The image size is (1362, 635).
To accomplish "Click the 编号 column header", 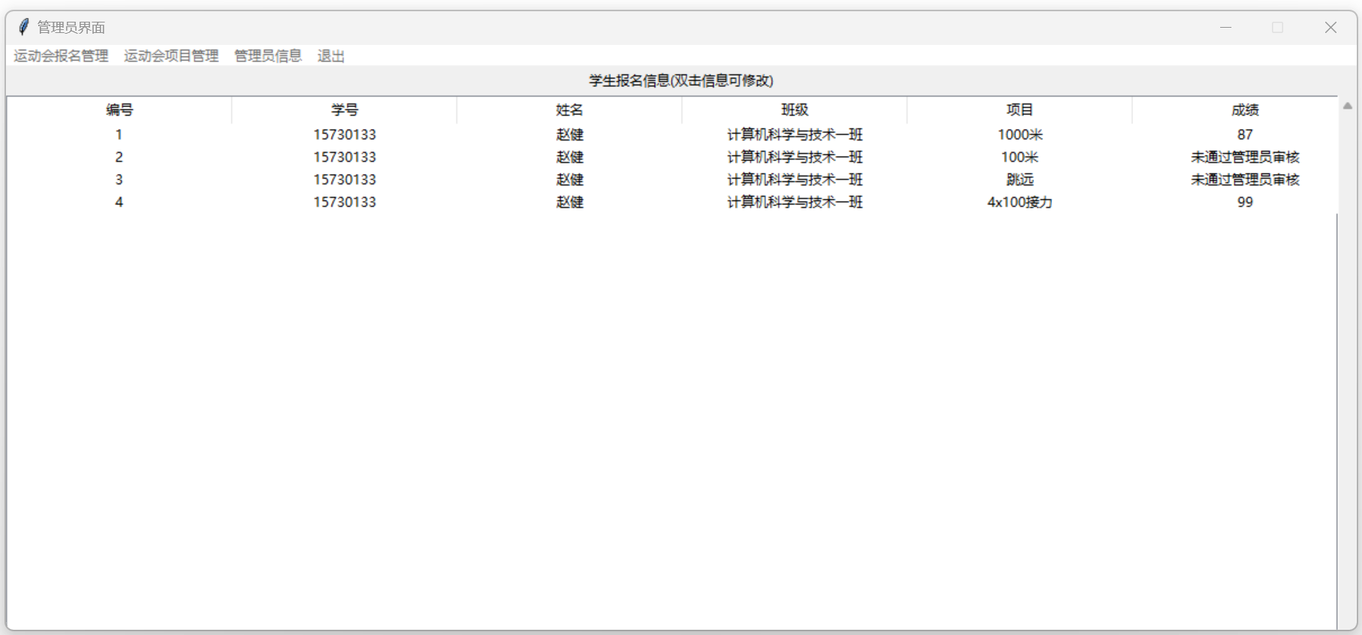I will click(x=119, y=110).
